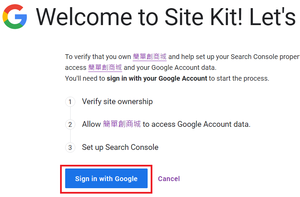300x197 pixels.
Task: Open the 簡單創商城 link in step 2
Action: (x=121, y=124)
